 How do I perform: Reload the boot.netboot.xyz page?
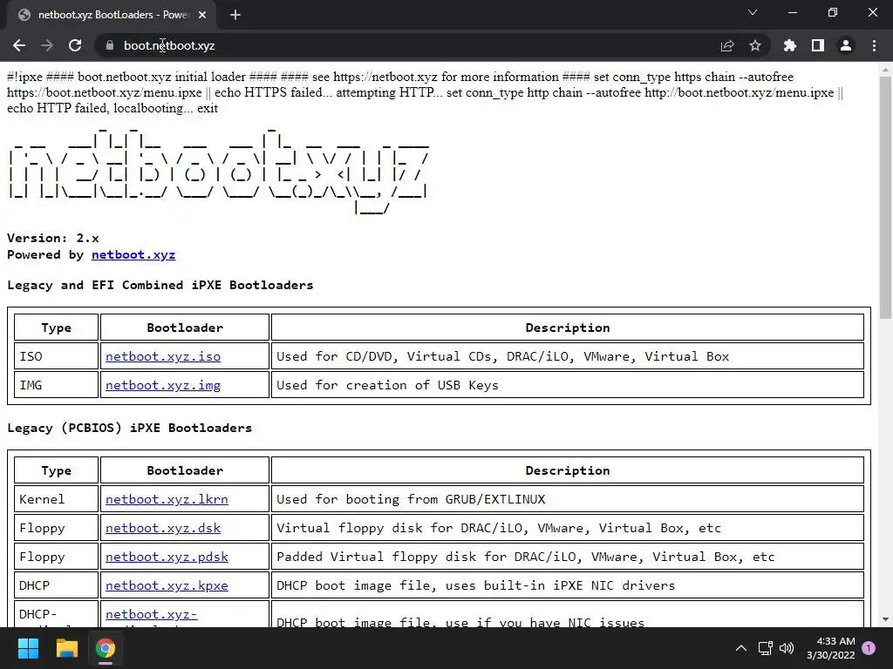point(75,45)
